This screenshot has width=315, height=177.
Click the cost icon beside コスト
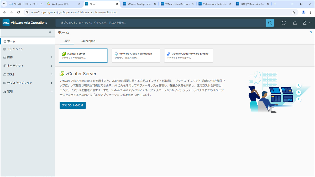click(x=5, y=74)
